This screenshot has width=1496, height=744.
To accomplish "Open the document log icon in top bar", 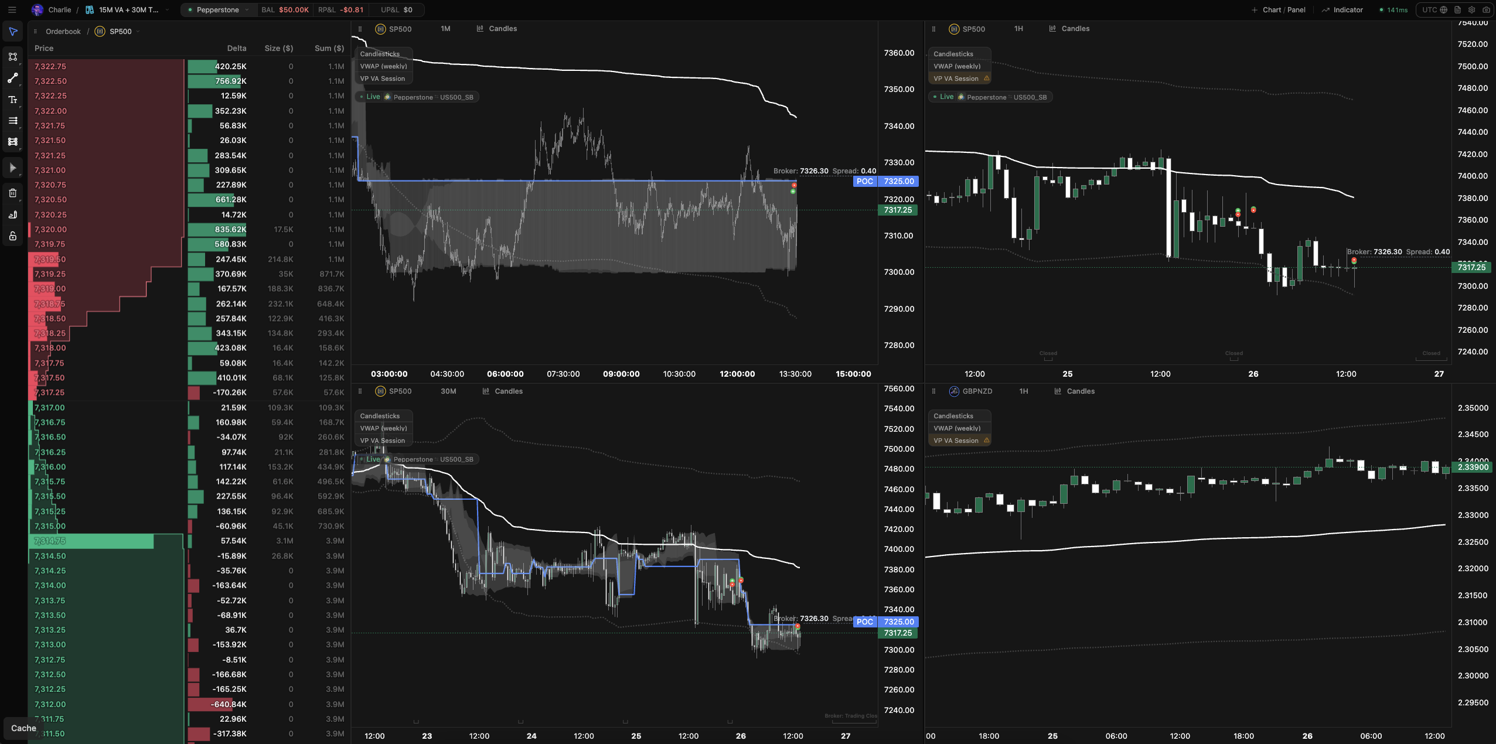I will 1457,10.
